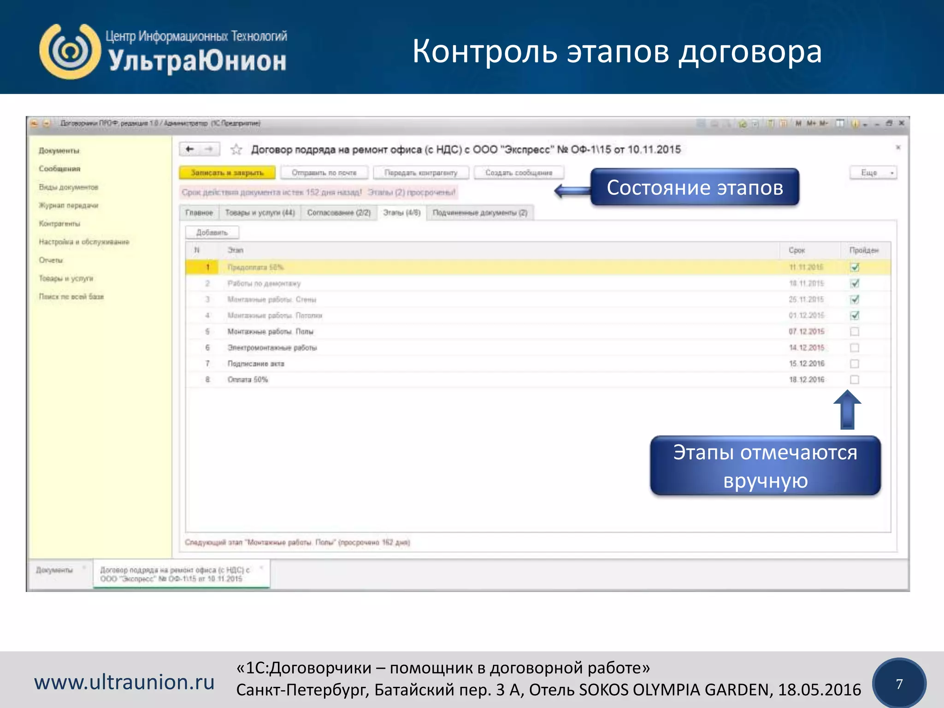Open the title bar dropdown arrow next to 1C logo
The image size is (944, 708).
(x=46, y=124)
